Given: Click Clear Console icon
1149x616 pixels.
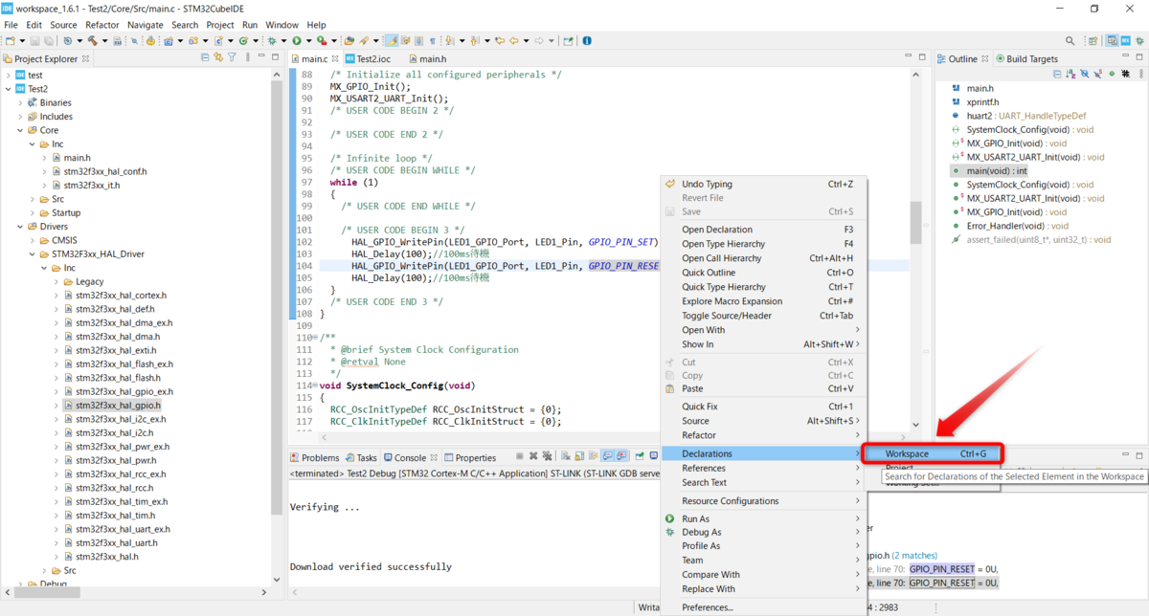Looking at the screenshot, I should tap(566, 456).
